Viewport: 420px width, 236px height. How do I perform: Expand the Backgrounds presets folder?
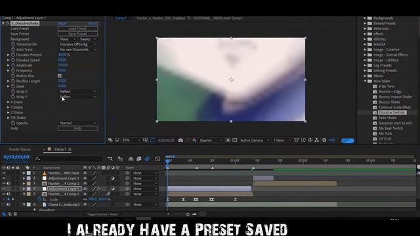coord(365,18)
